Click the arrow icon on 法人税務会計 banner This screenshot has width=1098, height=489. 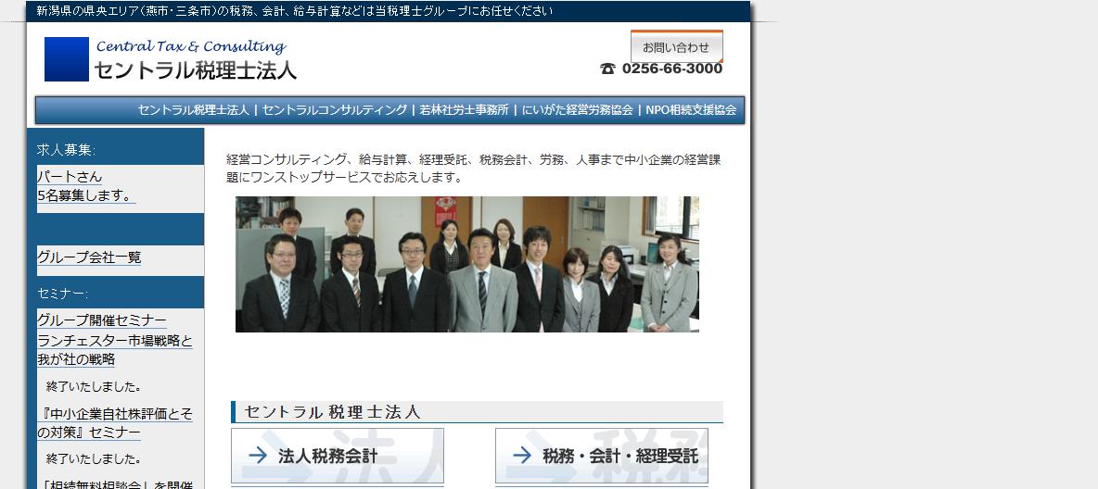pyautogui.click(x=258, y=456)
